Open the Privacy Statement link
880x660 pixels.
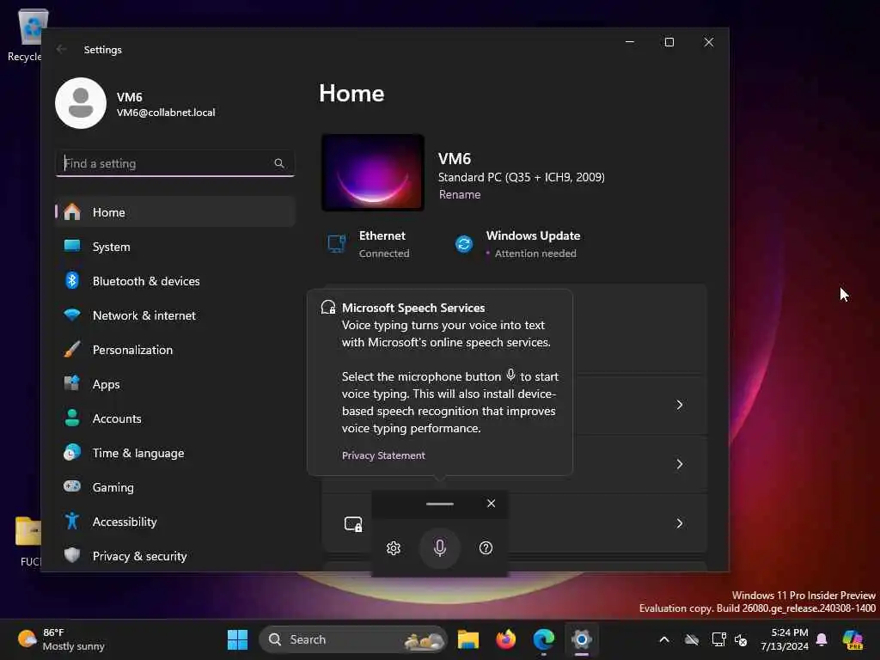coord(383,455)
